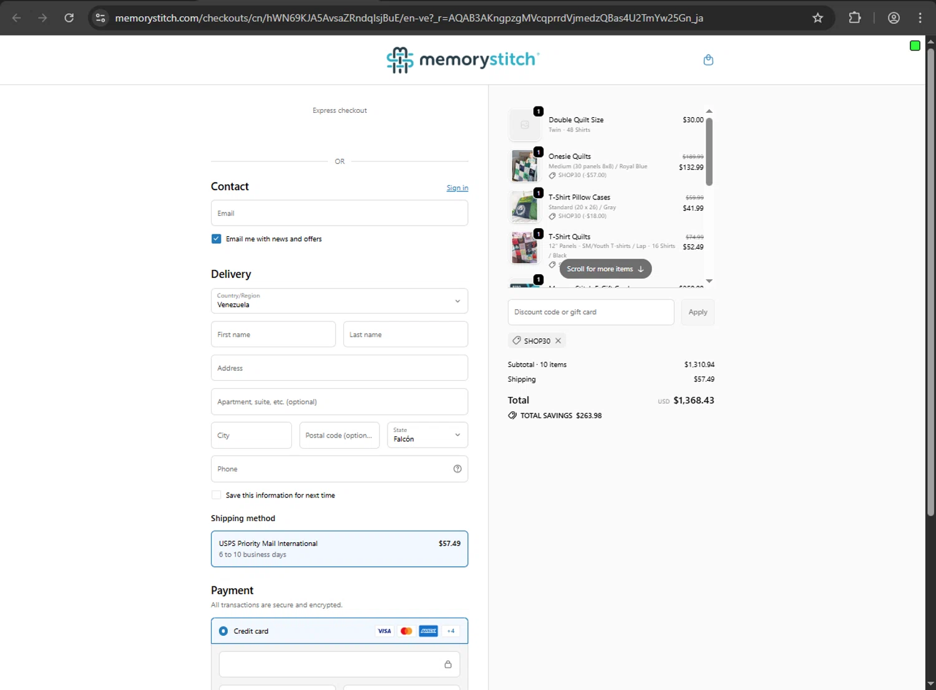Click the American Express card icon
The width and height of the screenshot is (936, 690).
[428, 631]
